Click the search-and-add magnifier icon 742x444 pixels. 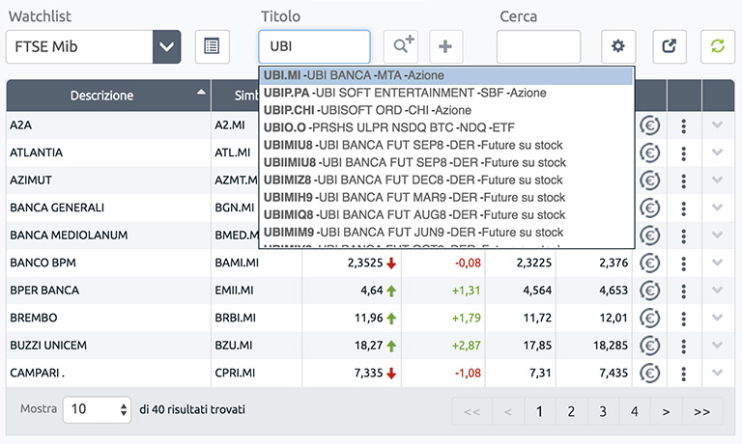point(400,46)
